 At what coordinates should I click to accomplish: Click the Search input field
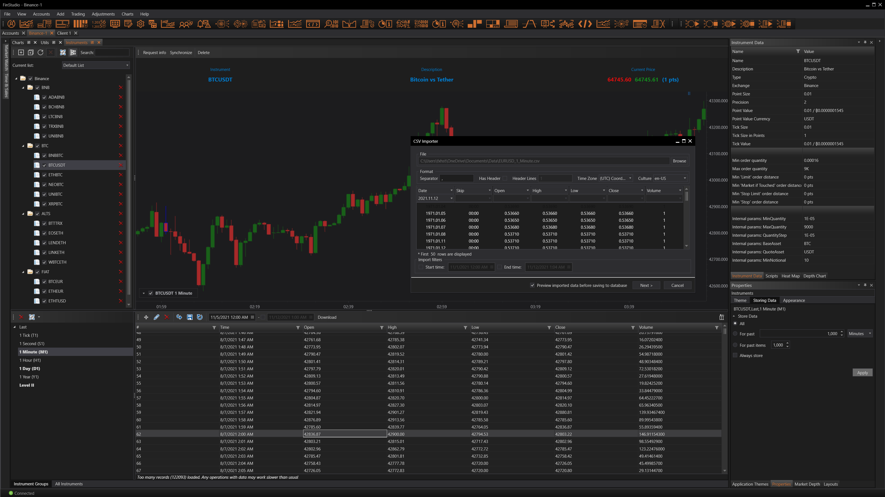click(112, 53)
